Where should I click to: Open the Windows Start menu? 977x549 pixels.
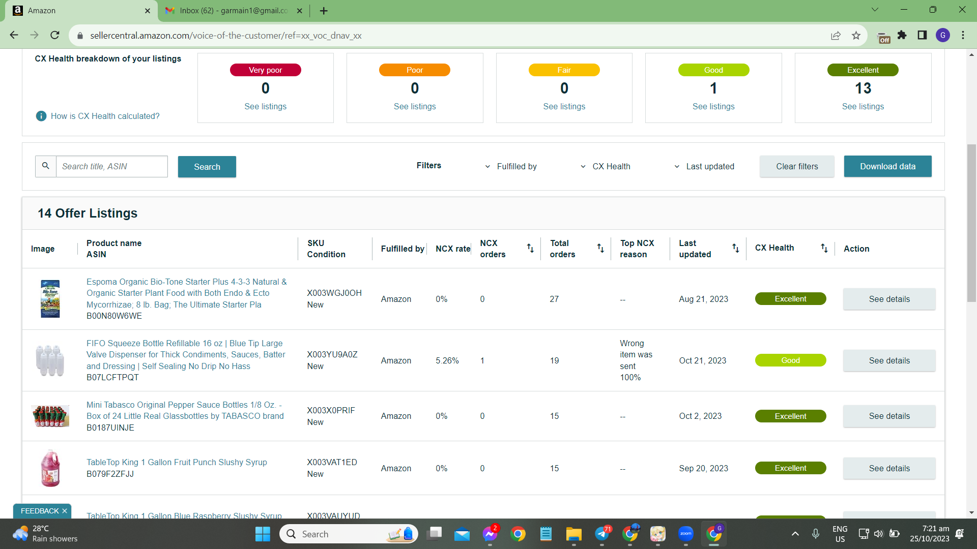263,534
